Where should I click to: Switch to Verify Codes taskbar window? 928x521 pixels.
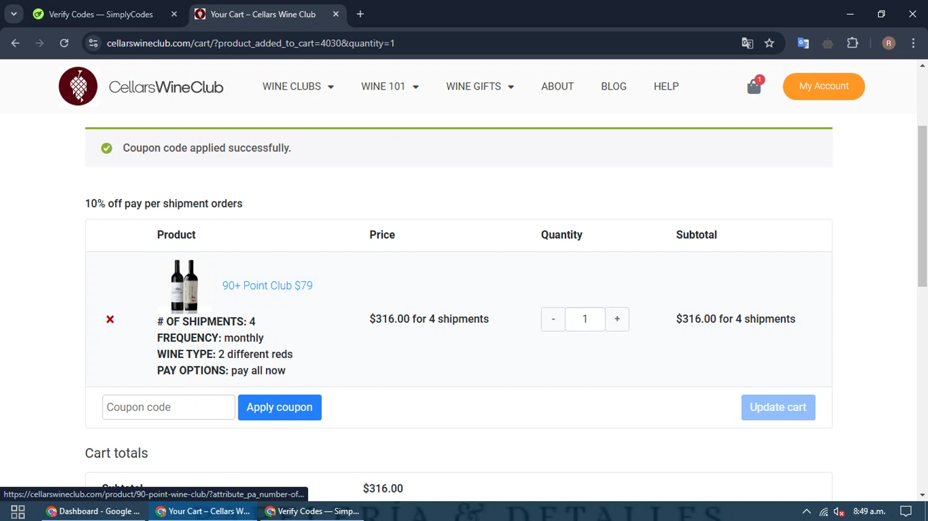click(312, 512)
